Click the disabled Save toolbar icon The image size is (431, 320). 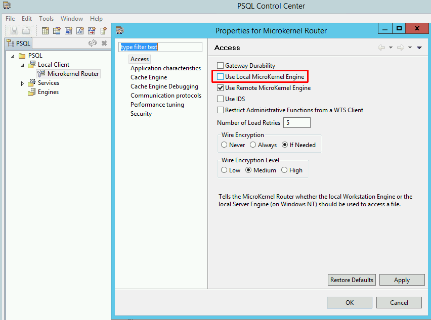(14, 30)
